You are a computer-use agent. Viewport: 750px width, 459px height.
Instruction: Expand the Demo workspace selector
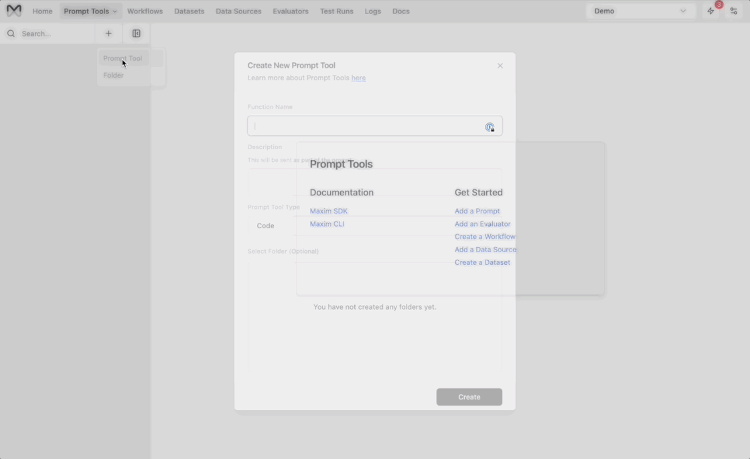tap(640, 11)
